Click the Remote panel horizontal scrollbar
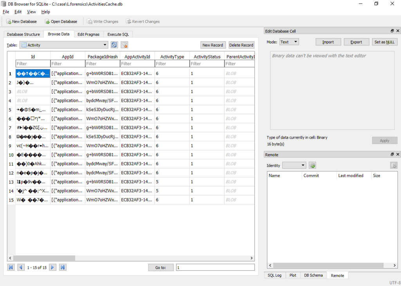 tap(329, 265)
